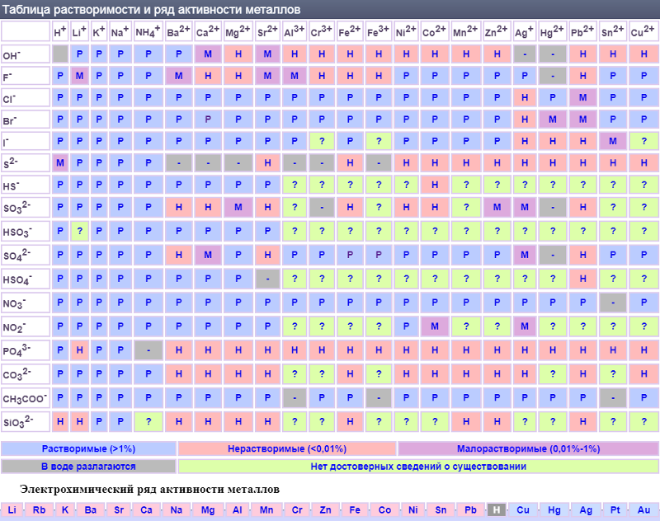Image resolution: width=660 pixels, height=521 pixels.
Task: Click the OH- row header
Action: click(x=25, y=55)
